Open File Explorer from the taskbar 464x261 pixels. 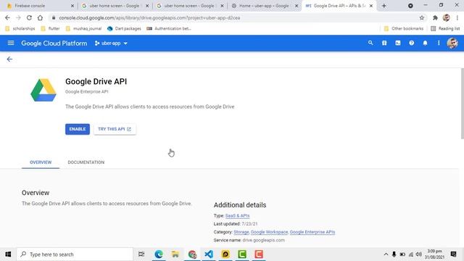pyautogui.click(x=175, y=254)
